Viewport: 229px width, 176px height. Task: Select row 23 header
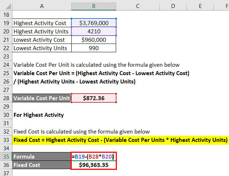point(6,56)
